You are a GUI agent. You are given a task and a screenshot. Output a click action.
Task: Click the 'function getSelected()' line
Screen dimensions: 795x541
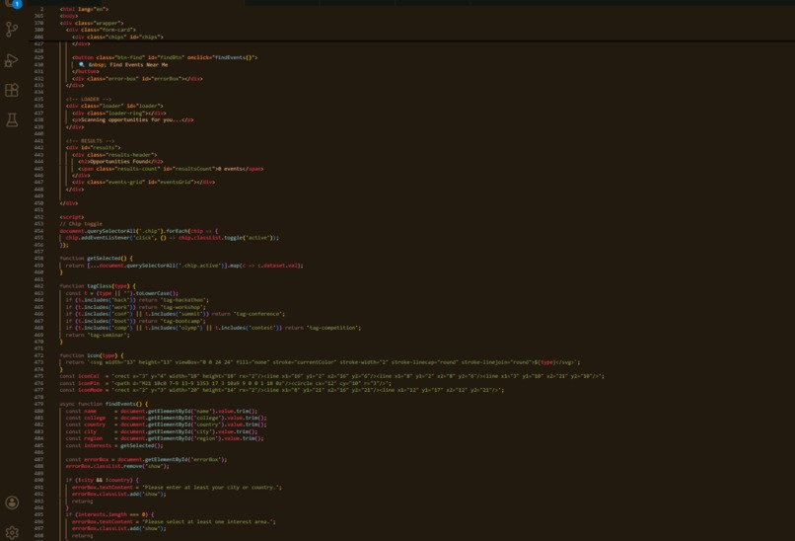96,259
